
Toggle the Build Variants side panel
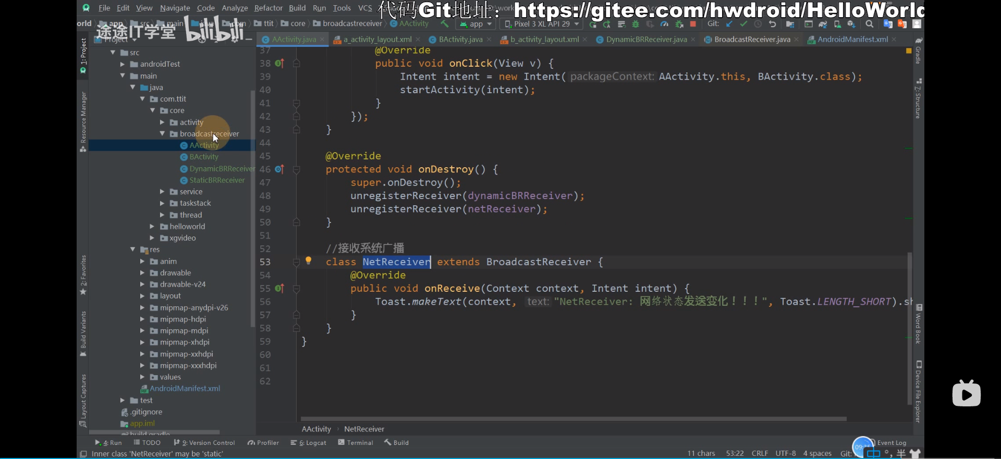[x=83, y=333]
